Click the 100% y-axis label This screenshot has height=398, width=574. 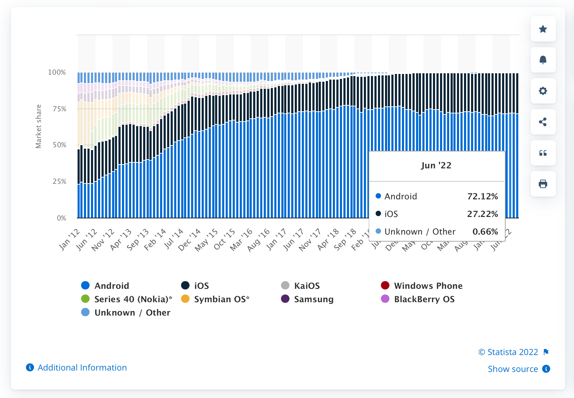[57, 72]
